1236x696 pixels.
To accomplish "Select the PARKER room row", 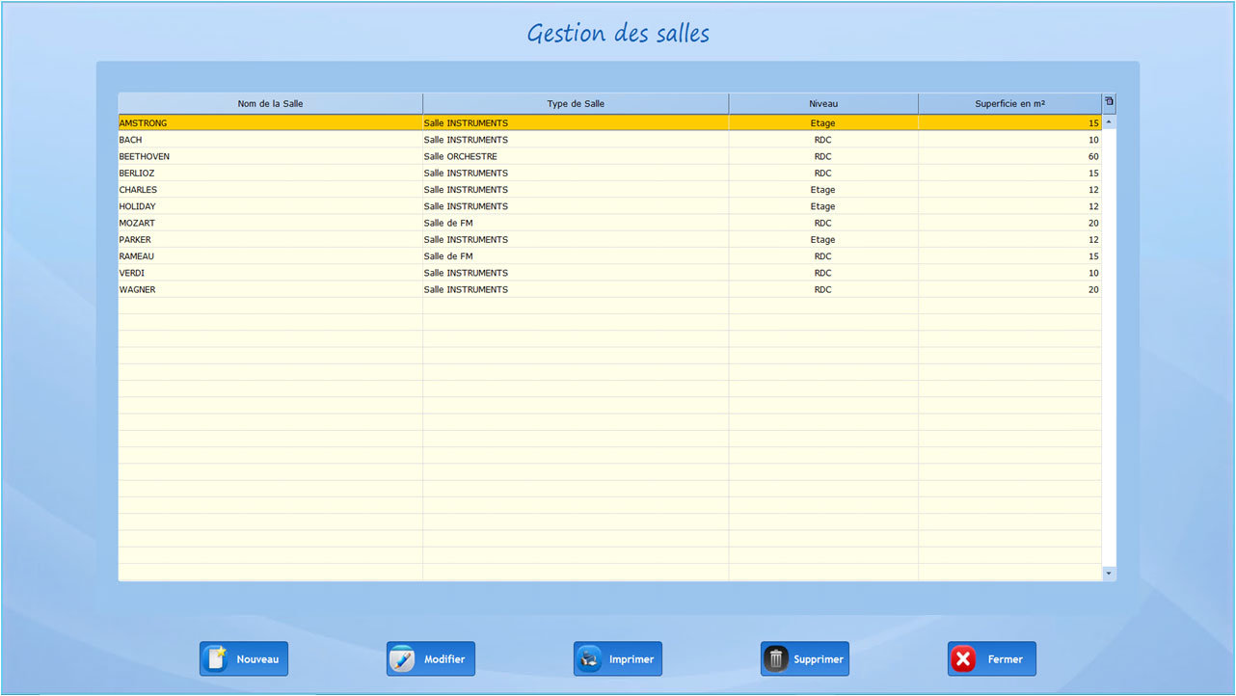I will (x=609, y=239).
